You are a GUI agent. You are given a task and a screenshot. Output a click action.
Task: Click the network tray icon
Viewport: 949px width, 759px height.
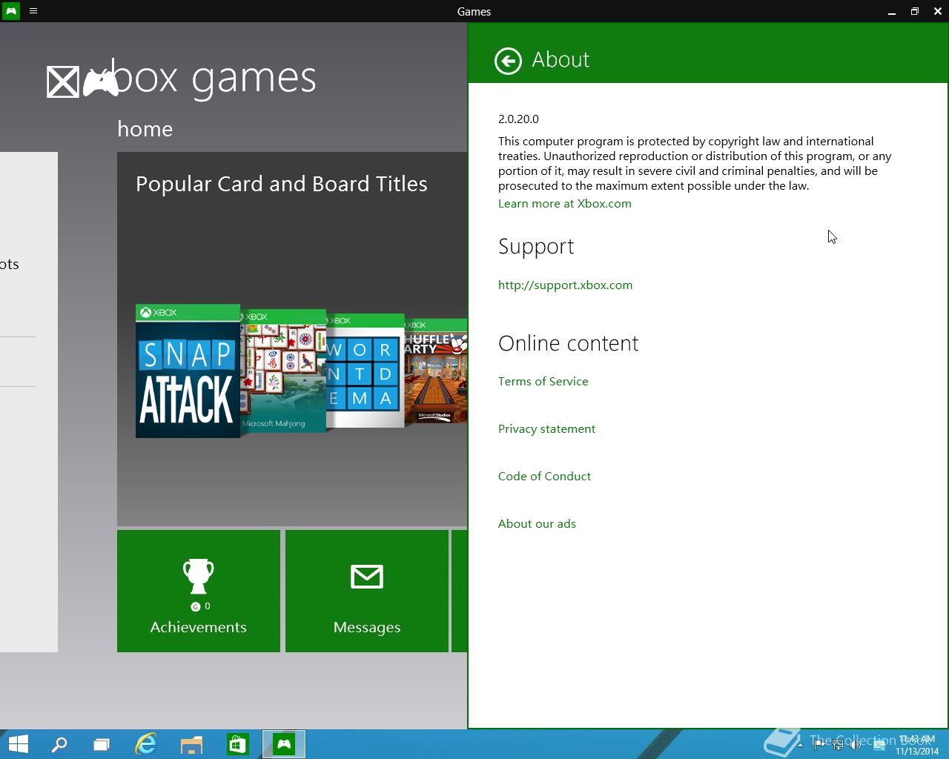(838, 745)
